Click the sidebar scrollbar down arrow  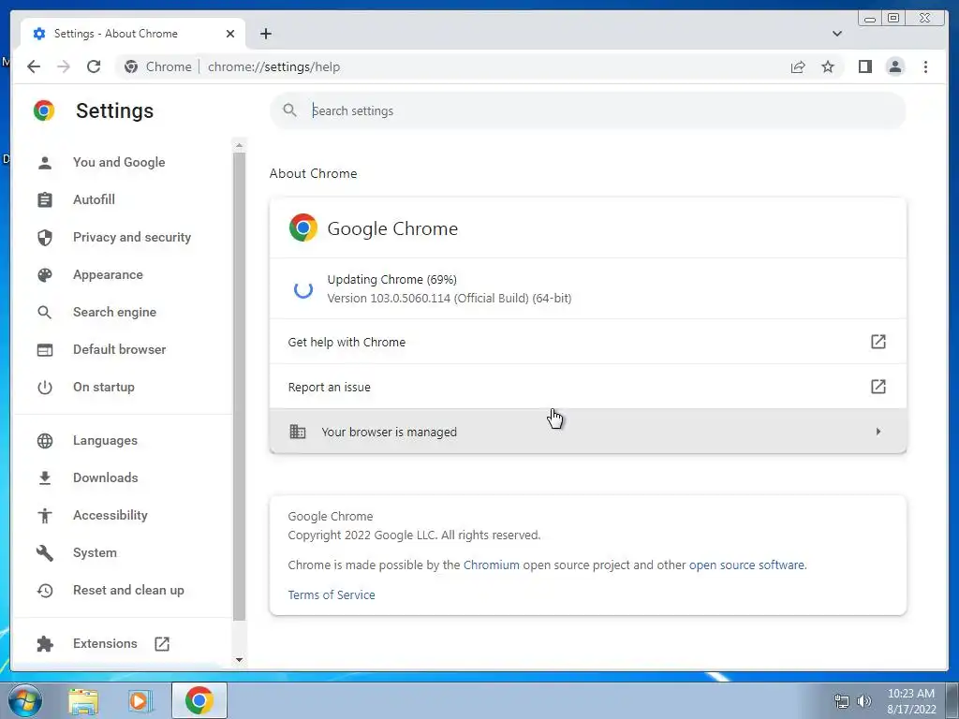click(x=239, y=660)
